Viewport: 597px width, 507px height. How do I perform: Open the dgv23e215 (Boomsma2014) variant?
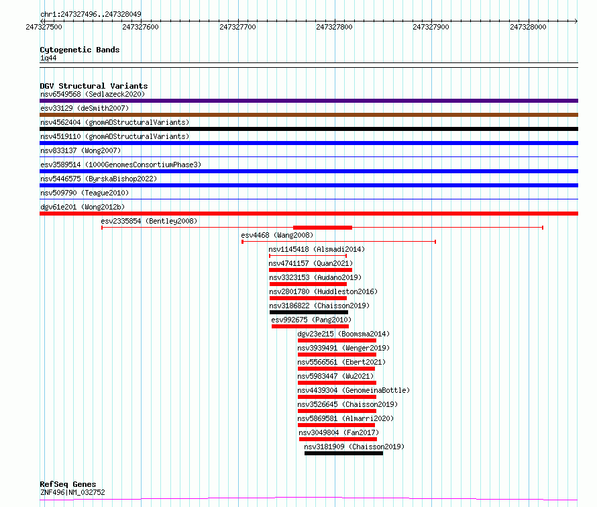pos(343,334)
